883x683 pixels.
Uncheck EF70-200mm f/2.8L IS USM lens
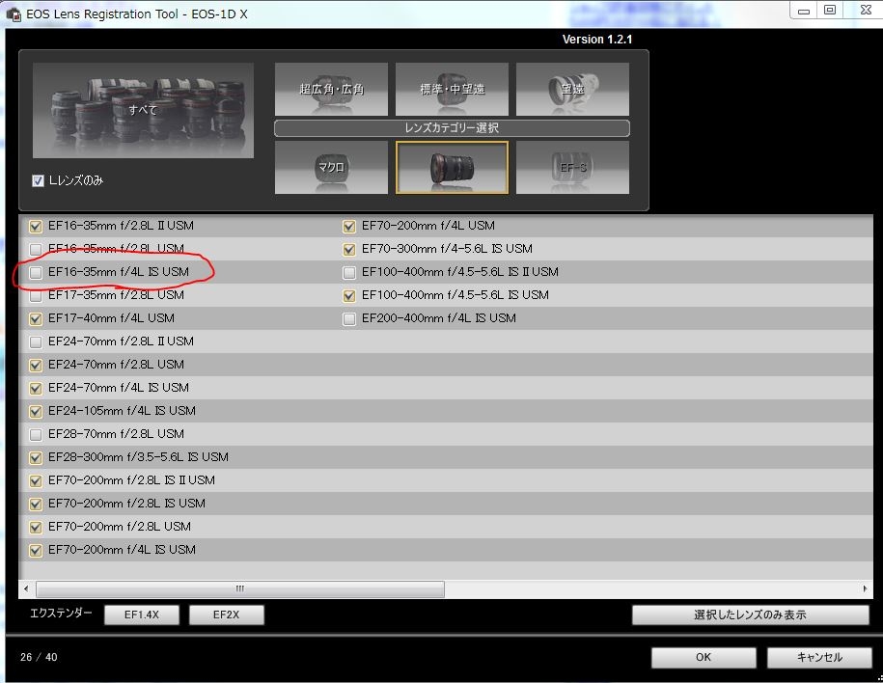(x=36, y=504)
